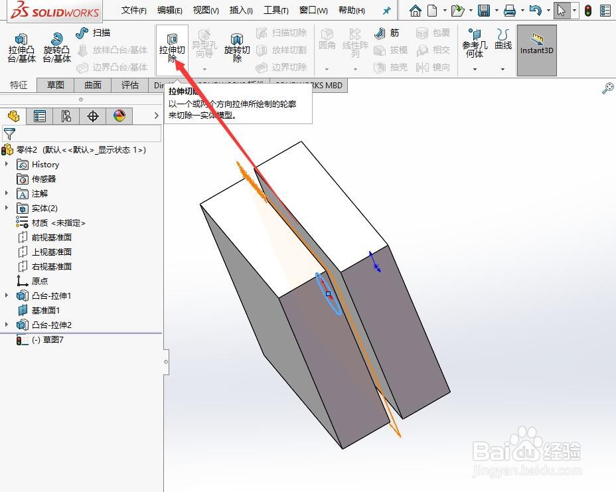The image size is (616, 492).
Task: Open the dropdown under 曲线
Action: (x=503, y=70)
